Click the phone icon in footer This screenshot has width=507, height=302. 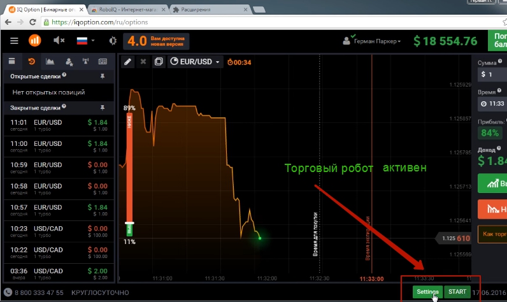[x=8, y=292]
